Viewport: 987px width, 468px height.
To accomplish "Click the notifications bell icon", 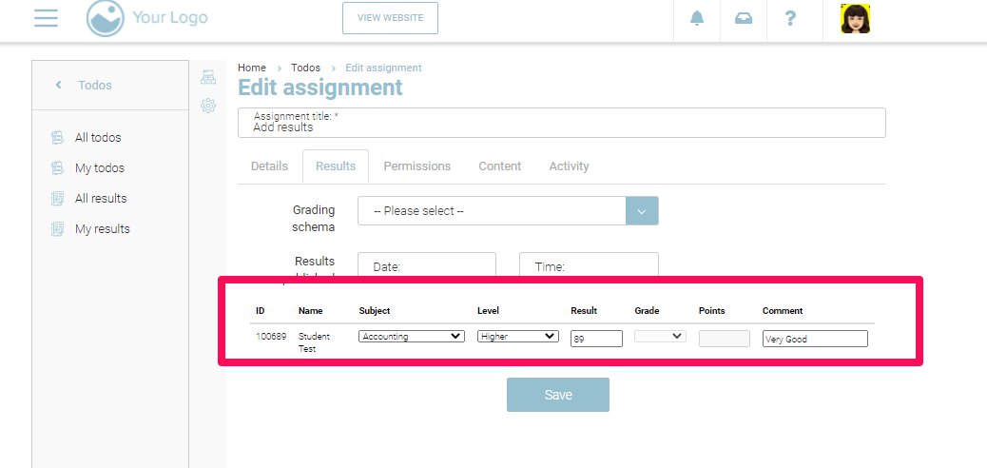I will [697, 19].
